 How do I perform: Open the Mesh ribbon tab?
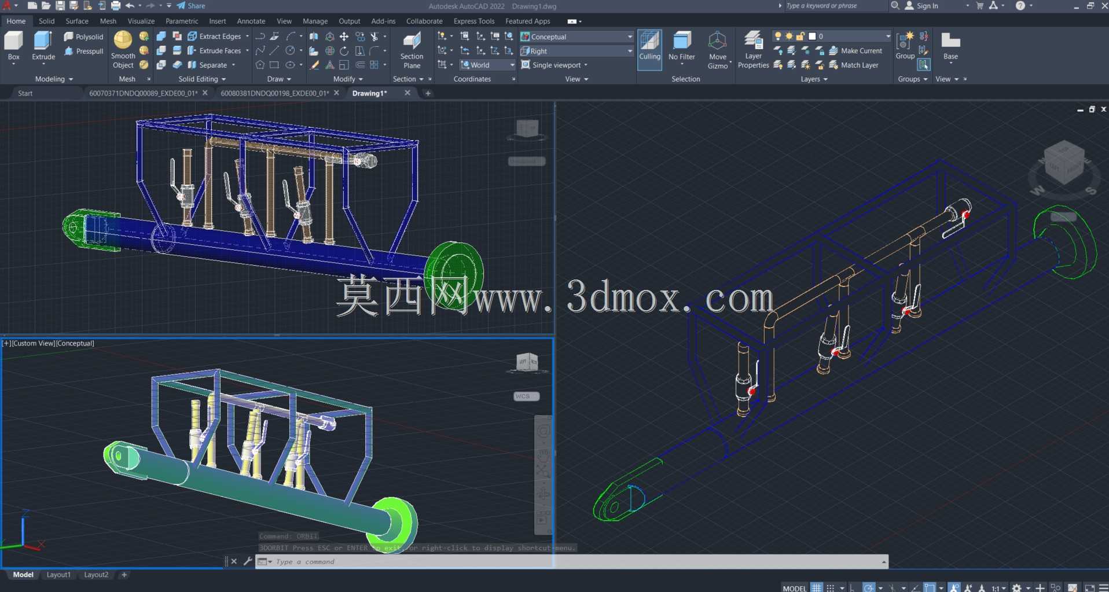[108, 21]
